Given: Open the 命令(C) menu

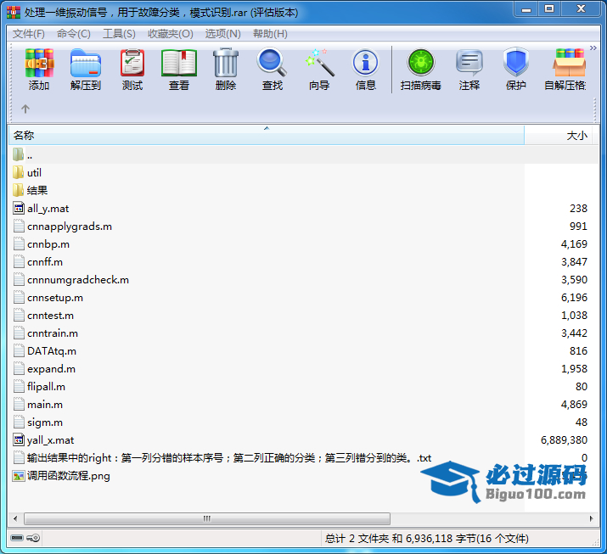Looking at the screenshot, I should click(x=74, y=34).
